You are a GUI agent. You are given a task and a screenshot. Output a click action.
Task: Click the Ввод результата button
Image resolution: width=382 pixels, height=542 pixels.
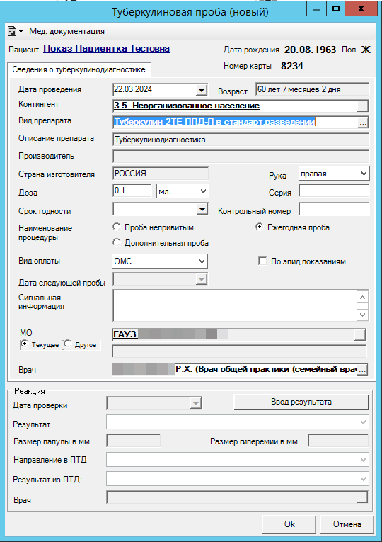[x=301, y=402]
